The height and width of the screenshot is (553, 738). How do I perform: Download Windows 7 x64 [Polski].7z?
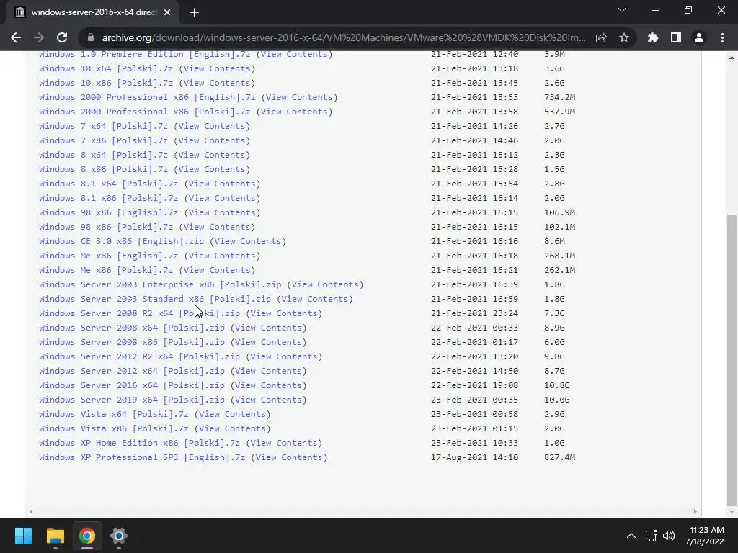tap(104, 126)
